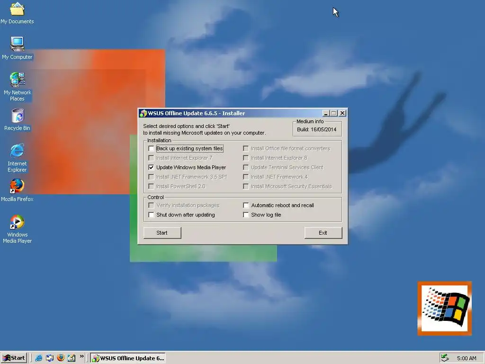Click Verify installation packages checkbox
The height and width of the screenshot is (364, 485).
point(151,205)
